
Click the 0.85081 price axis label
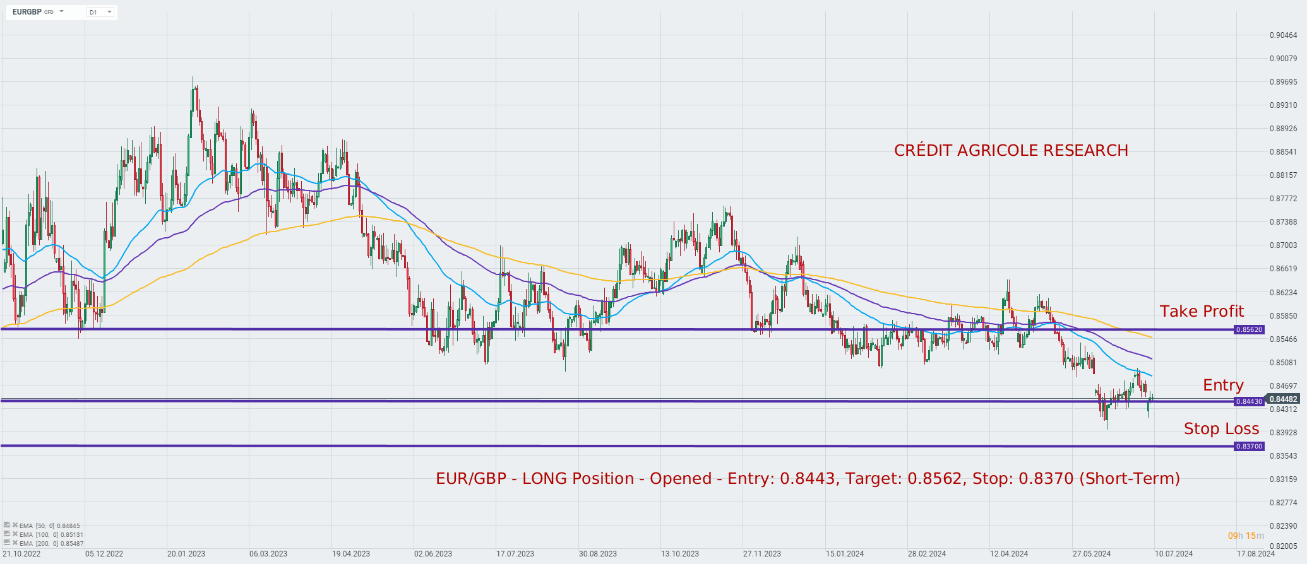click(1284, 363)
